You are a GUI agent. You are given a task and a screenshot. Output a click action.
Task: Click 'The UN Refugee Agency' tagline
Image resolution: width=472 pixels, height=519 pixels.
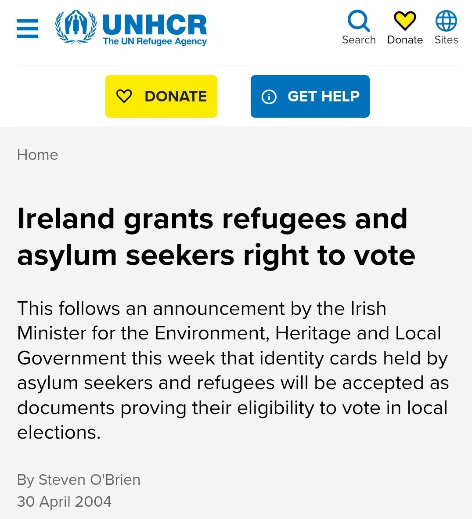click(155, 42)
